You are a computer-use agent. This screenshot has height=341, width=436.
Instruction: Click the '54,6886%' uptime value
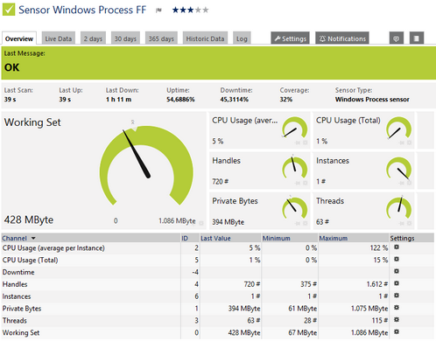tap(180, 100)
